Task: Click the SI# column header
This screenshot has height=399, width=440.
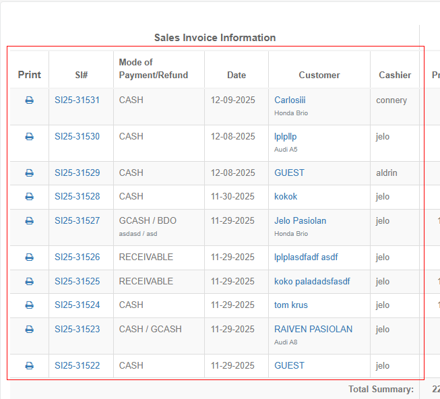Action: tap(81, 75)
